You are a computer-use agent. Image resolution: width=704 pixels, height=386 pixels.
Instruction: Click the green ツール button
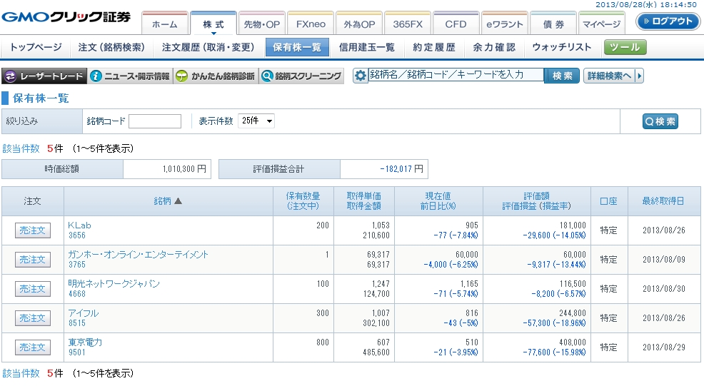[625, 48]
